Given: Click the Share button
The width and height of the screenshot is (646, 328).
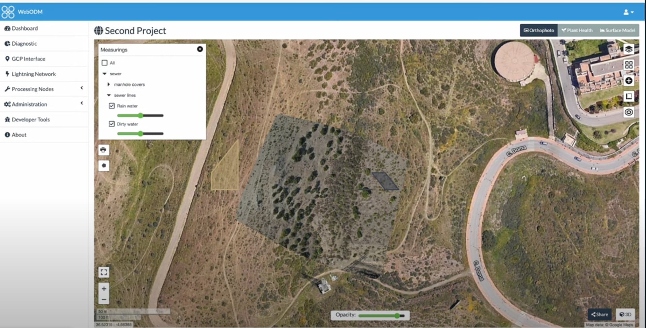Looking at the screenshot, I should tap(599, 314).
